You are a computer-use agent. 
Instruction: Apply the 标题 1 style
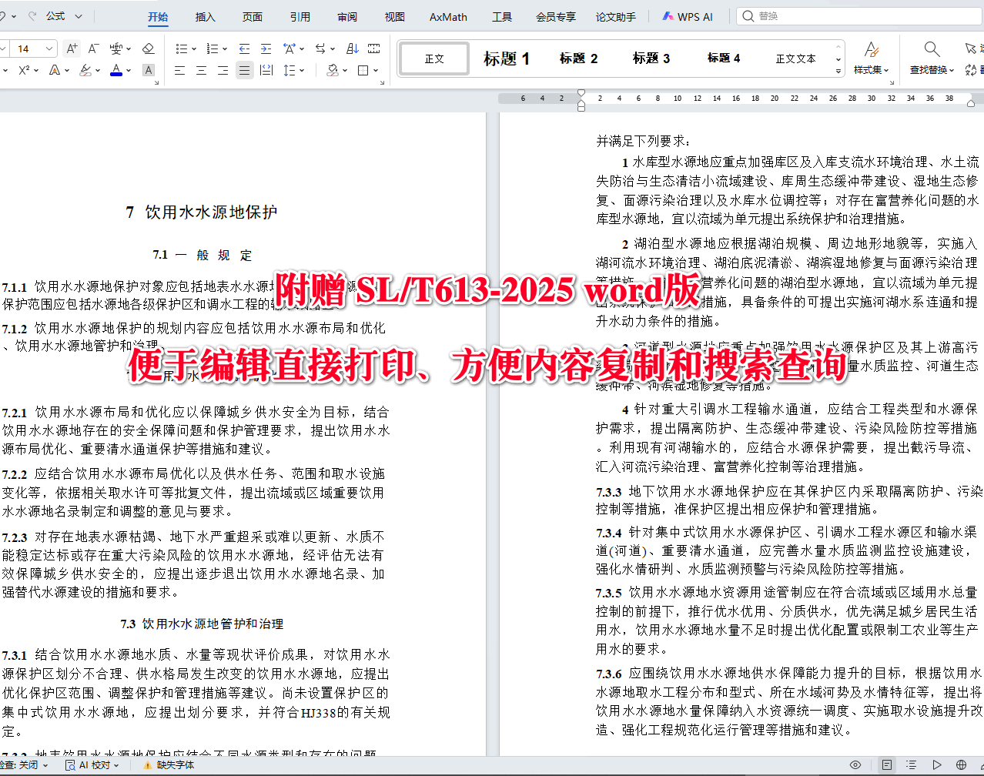[x=506, y=58]
